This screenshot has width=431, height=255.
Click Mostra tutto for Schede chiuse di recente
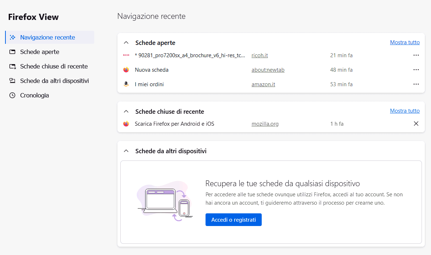click(x=405, y=111)
